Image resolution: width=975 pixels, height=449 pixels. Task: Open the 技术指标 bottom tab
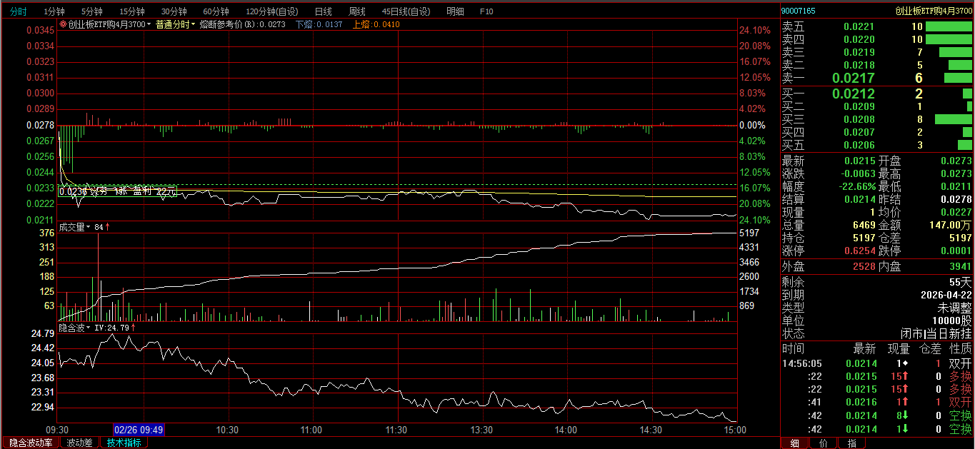point(124,443)
